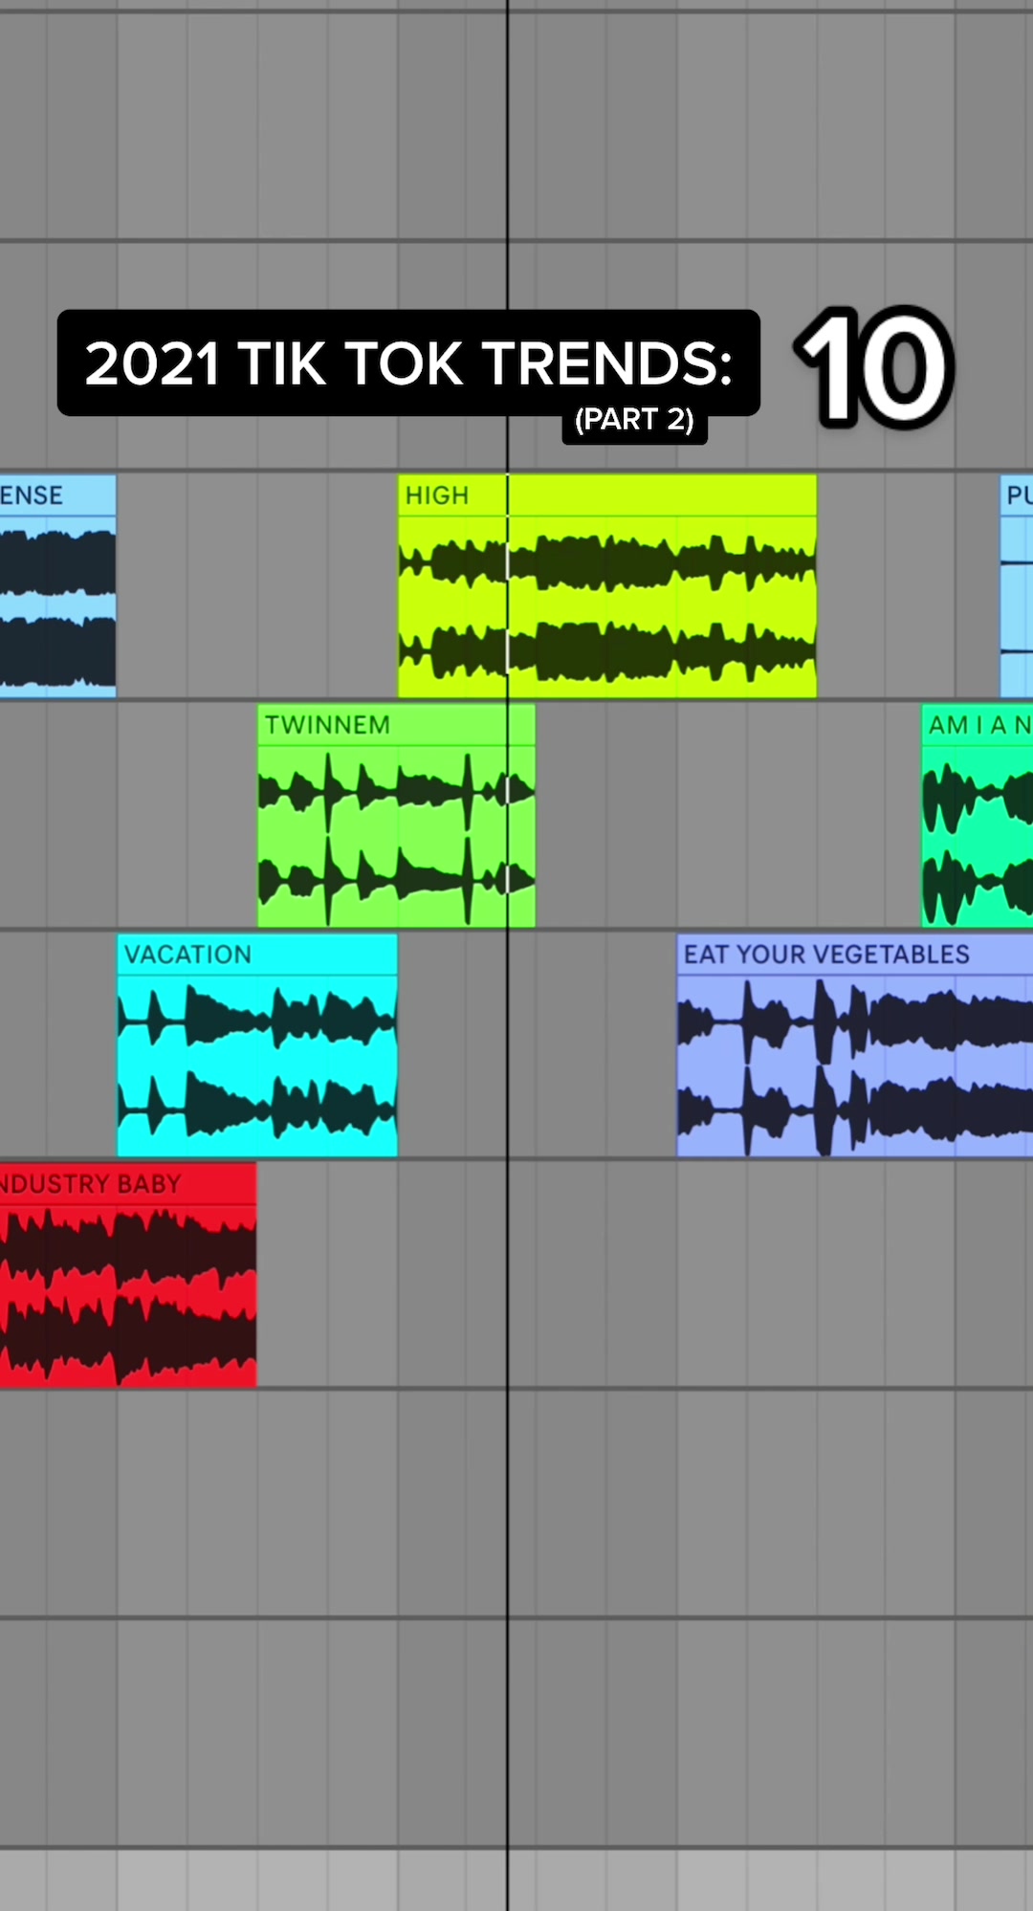The width and height of the screenshot is (1033, 1911).
Task: Select the light blue ENSE clip
Action: 57,586
